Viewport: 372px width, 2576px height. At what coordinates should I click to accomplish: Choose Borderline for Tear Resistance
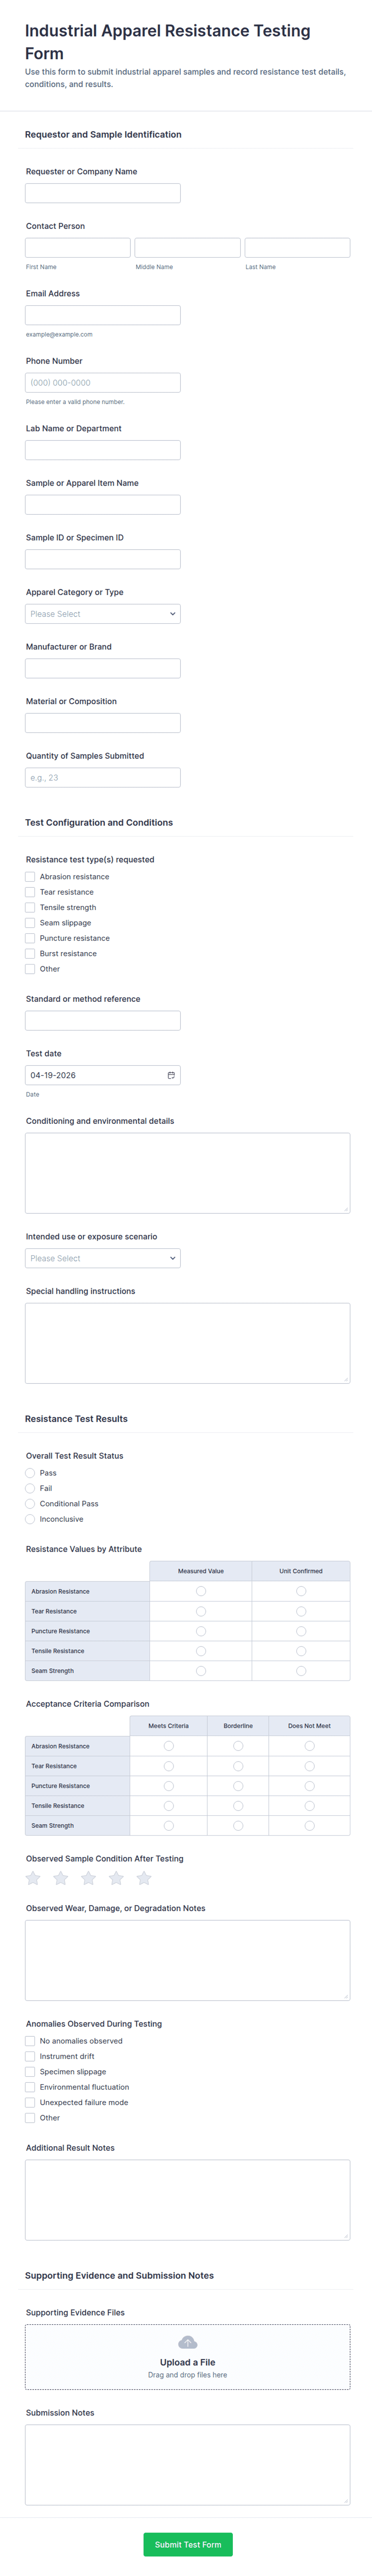coord(238,1766)
